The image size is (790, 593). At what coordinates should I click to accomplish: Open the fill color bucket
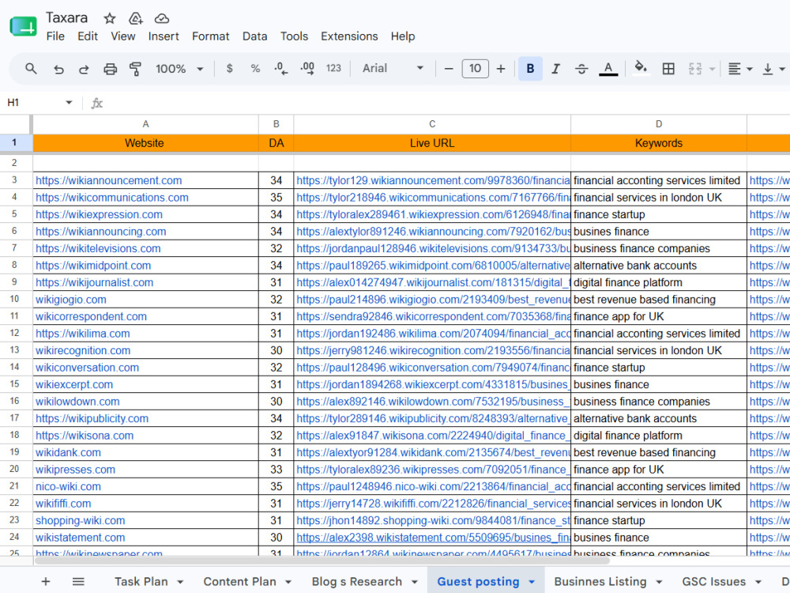click(641, 67)
